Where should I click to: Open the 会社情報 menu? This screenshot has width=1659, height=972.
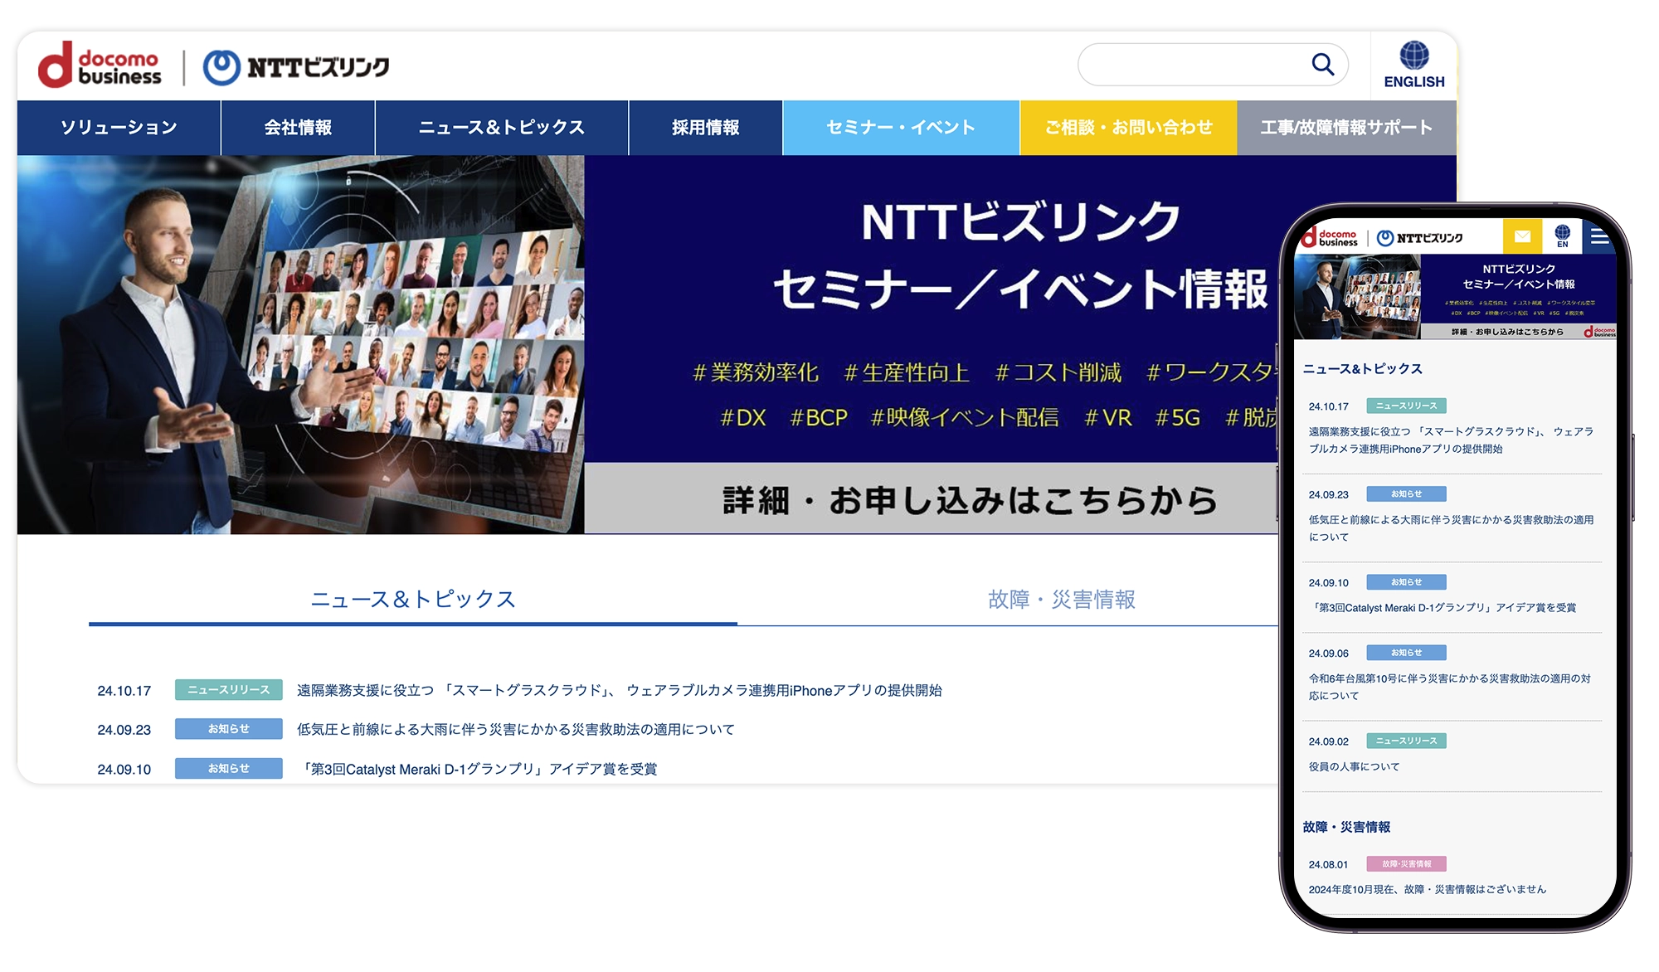coord(298,128)
